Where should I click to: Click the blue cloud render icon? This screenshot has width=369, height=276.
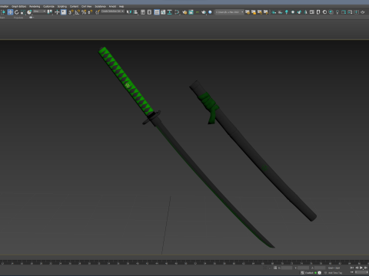[x=210, y=12]
